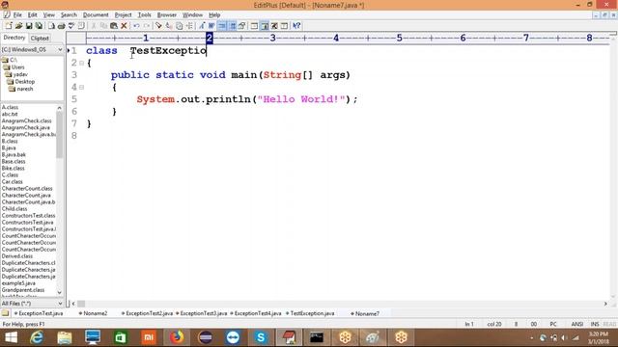Click the browser window toolbar icon
Image resolution: width=618 pixels, height=347 pixels.
click(254, 26)
